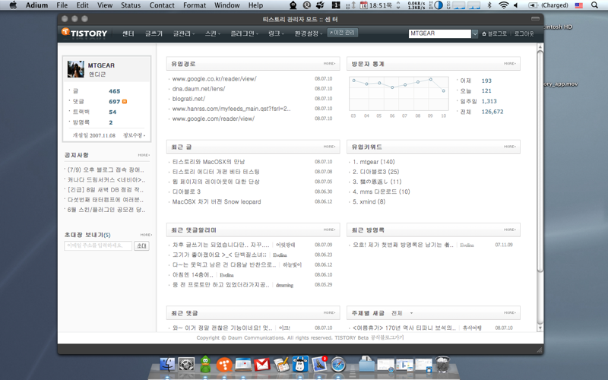Open the Window menu

[x=226, y=5]
